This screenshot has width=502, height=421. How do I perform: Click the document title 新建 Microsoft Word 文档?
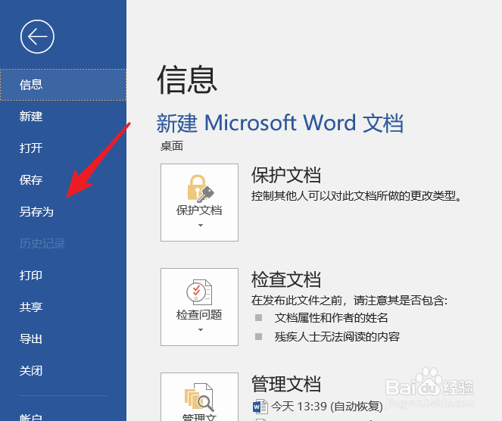(x=280, y=123)
